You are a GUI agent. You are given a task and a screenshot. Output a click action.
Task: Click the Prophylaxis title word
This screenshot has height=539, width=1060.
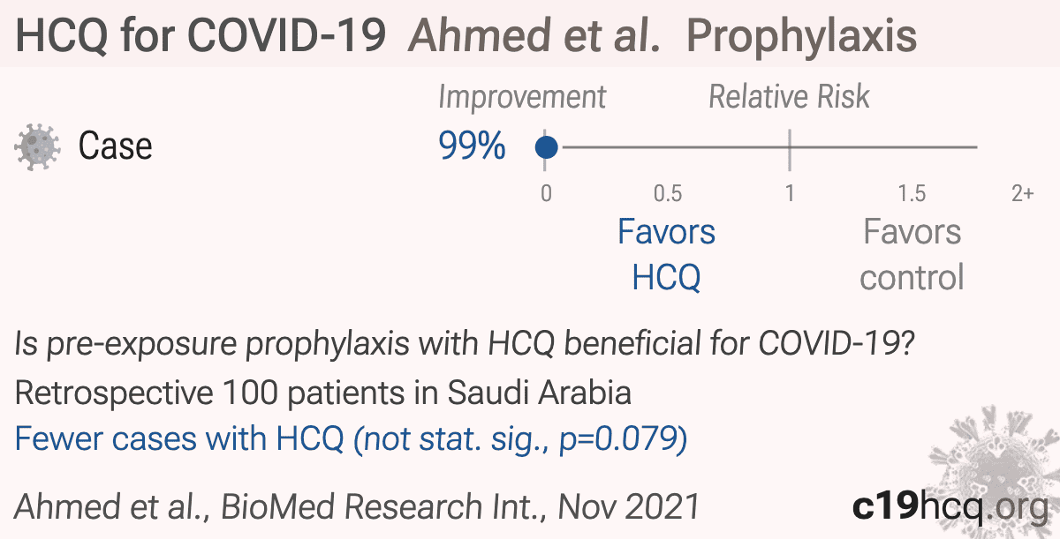[802, 36]
